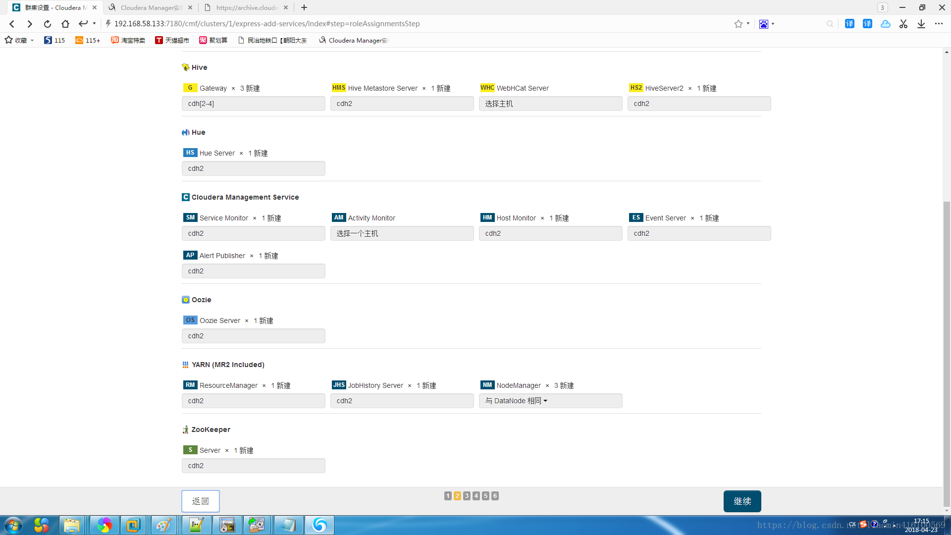The image size is (951, 535).
Task: Edit the JobHistory Server host field
Action: click(x=402, y=401)
